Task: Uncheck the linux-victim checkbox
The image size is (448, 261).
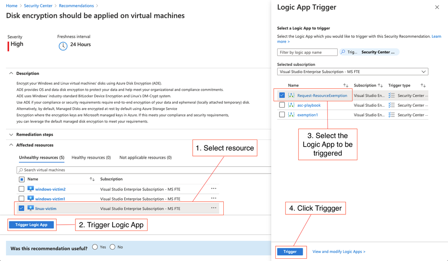Action: [22, 208]
